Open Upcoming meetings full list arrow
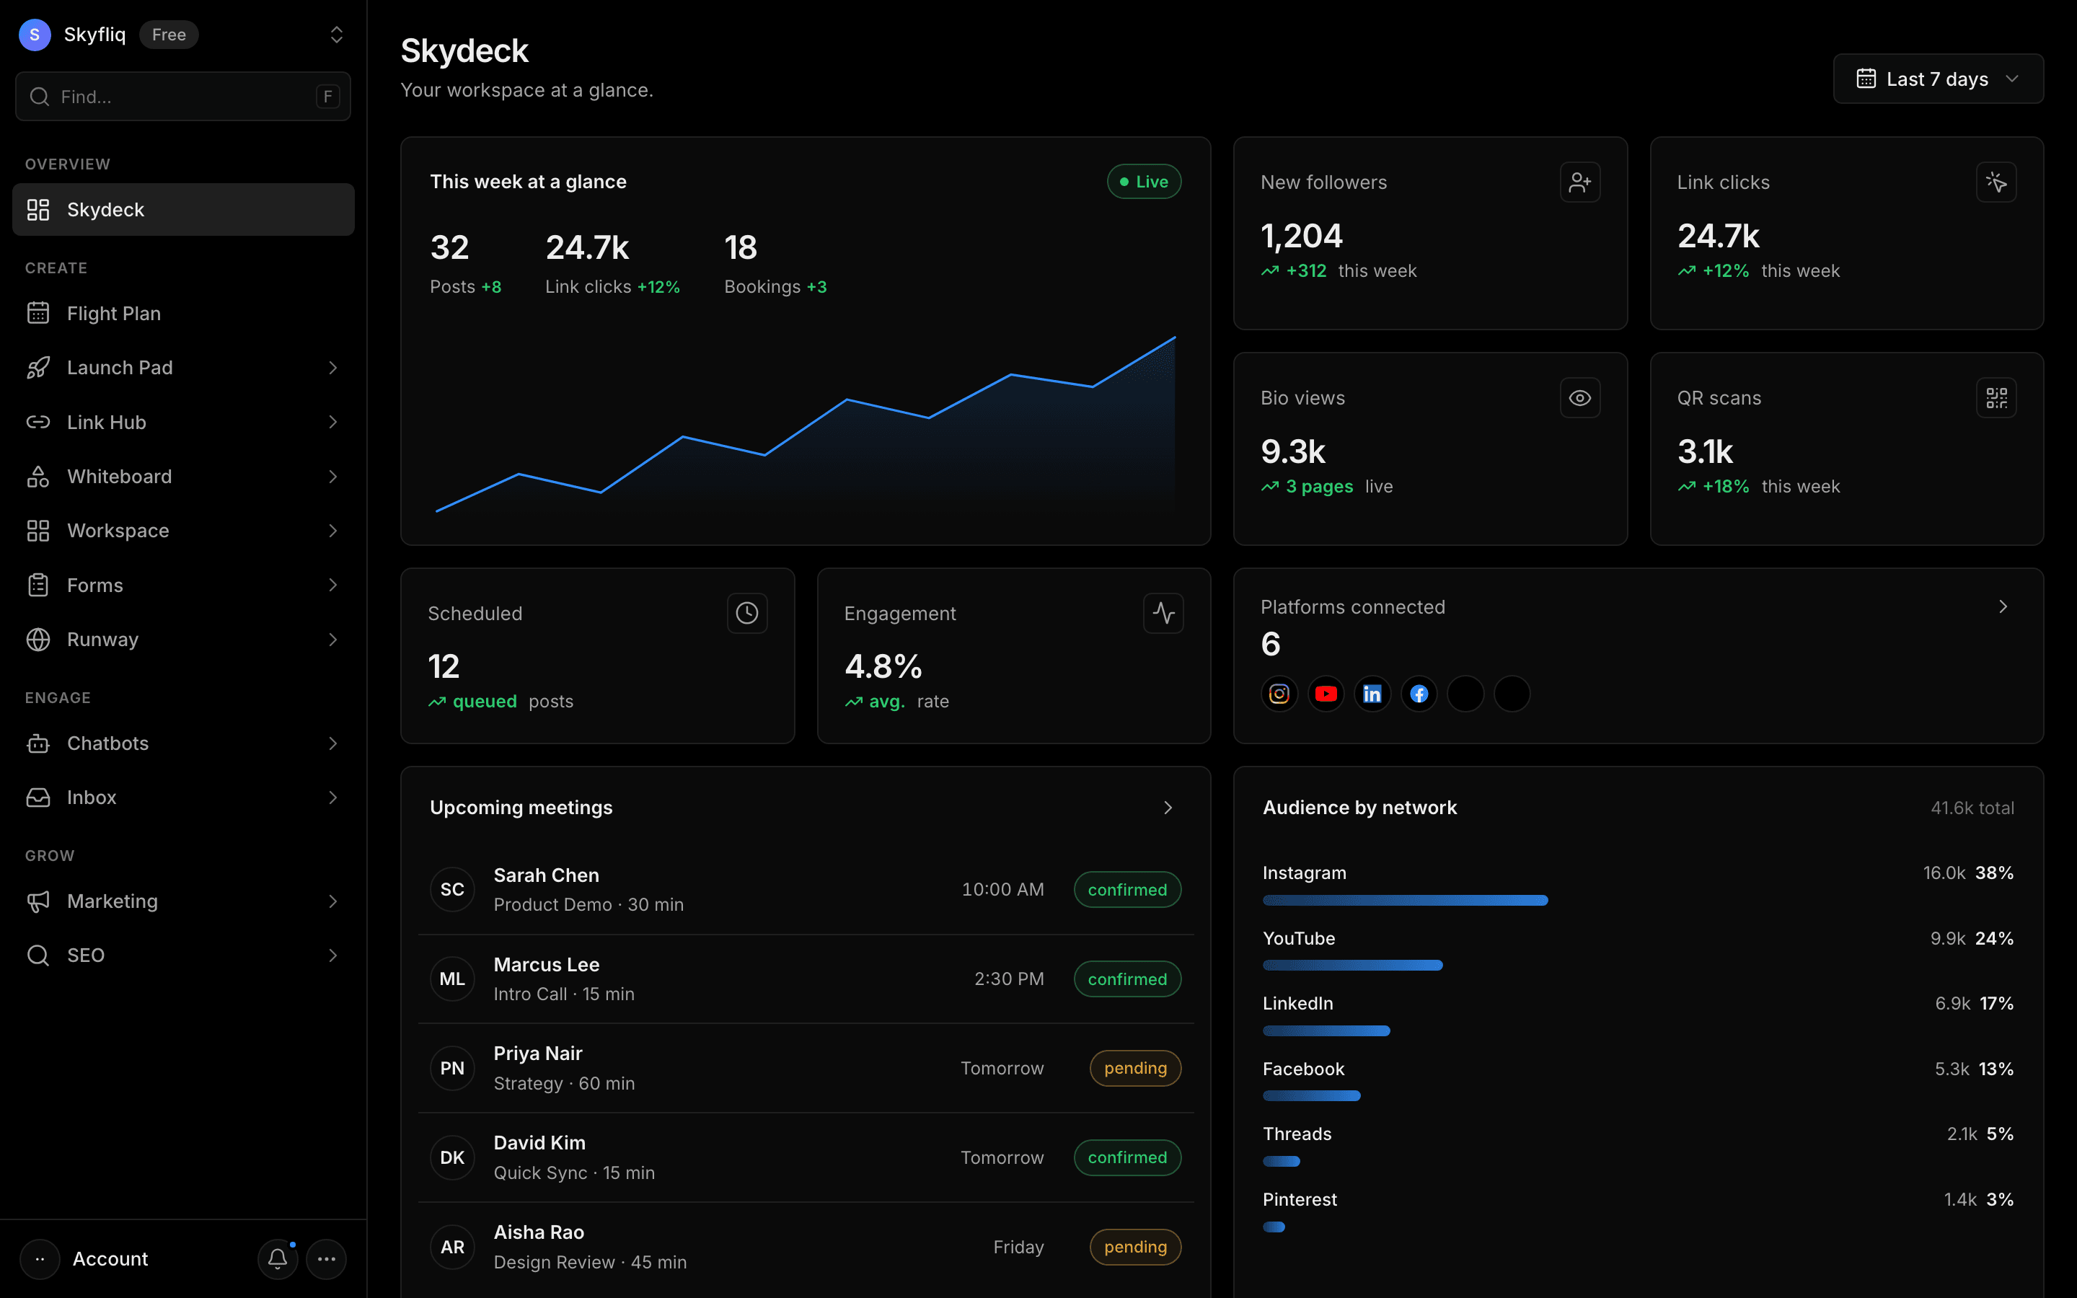Viewport: 2077px width, 1298px height. coord(1168,808)
